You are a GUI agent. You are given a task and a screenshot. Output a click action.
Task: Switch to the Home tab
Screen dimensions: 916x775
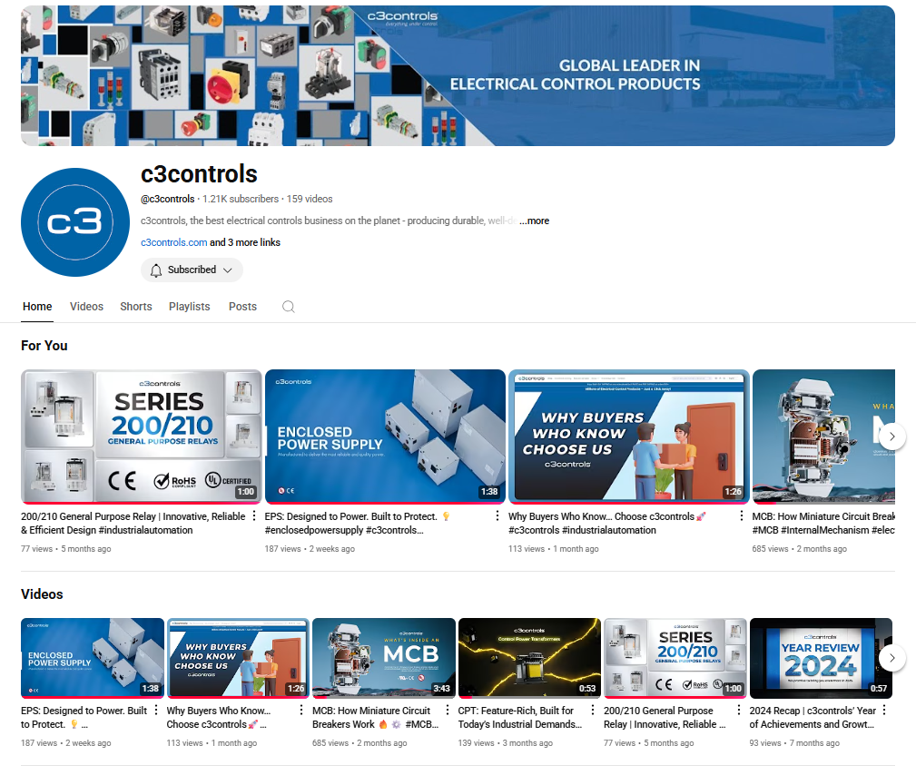point(37,307)
